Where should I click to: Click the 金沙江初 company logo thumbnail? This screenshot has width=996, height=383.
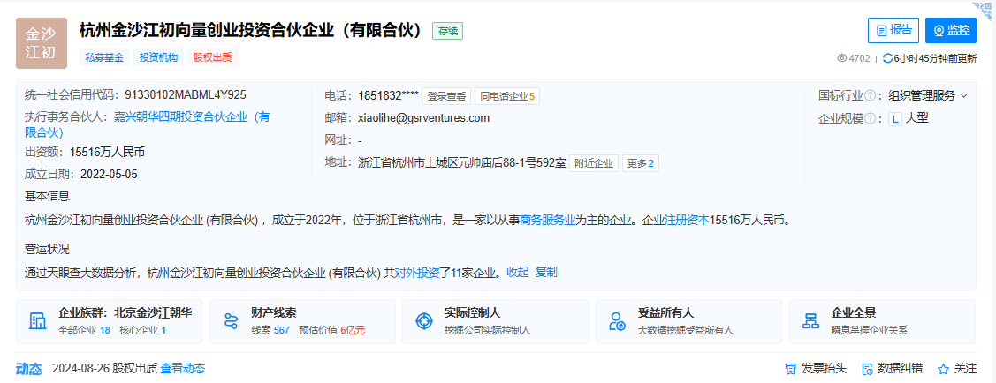[42, 43]
